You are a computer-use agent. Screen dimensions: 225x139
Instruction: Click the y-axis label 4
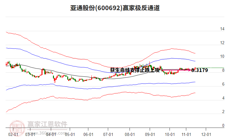tap(223, 98)
